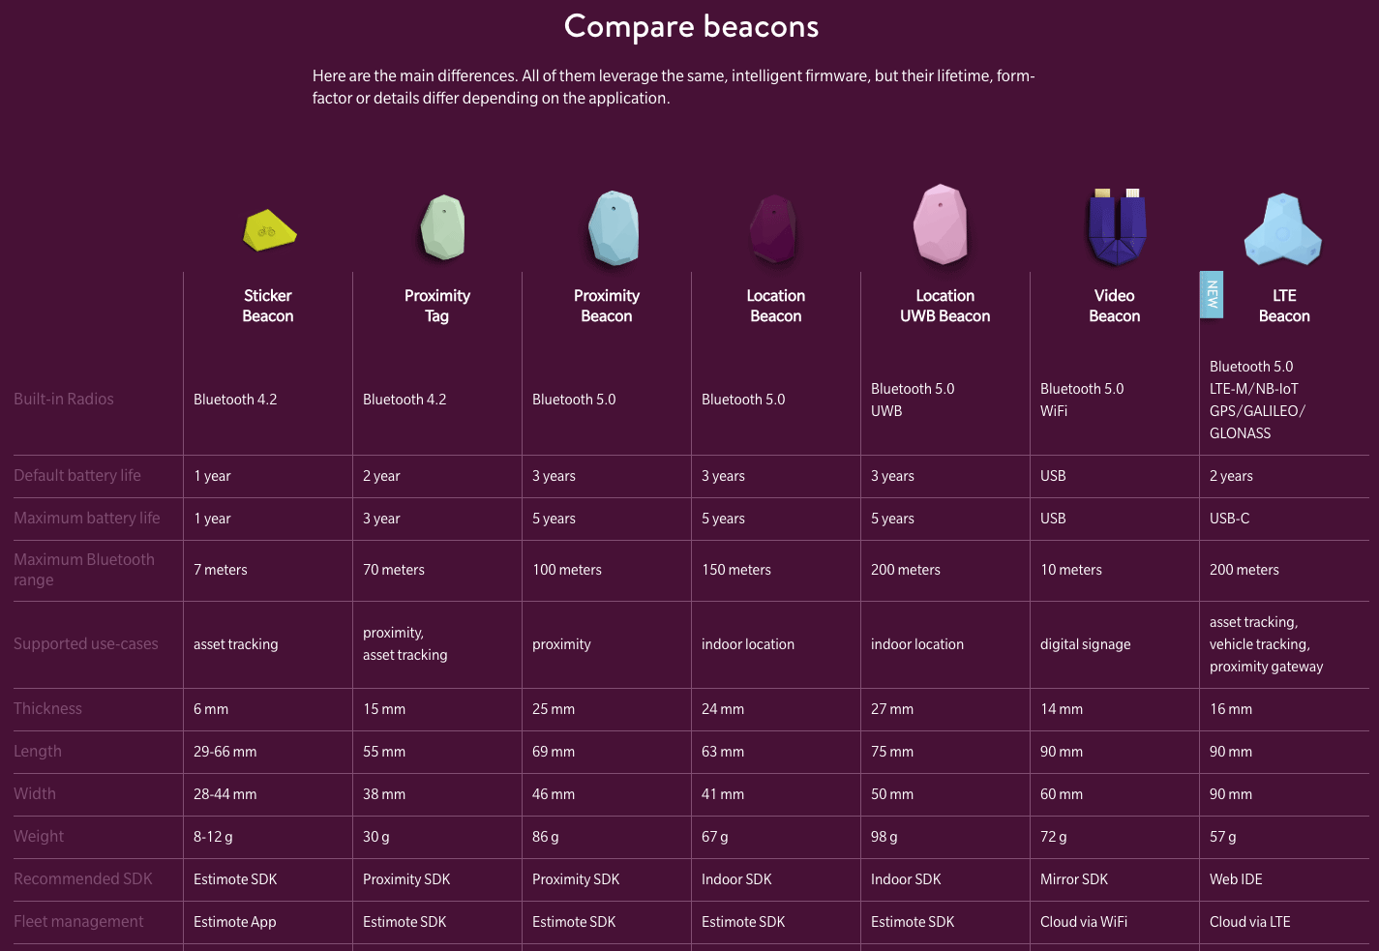Click the 98 g weight cell
This screenshot has height=951, width=1379.
[x=884, y=837]
